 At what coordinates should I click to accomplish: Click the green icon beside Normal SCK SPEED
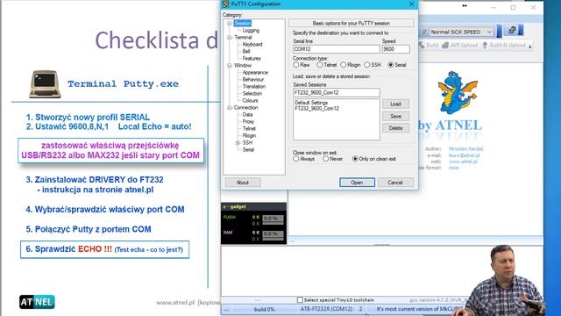click(424, 32)
